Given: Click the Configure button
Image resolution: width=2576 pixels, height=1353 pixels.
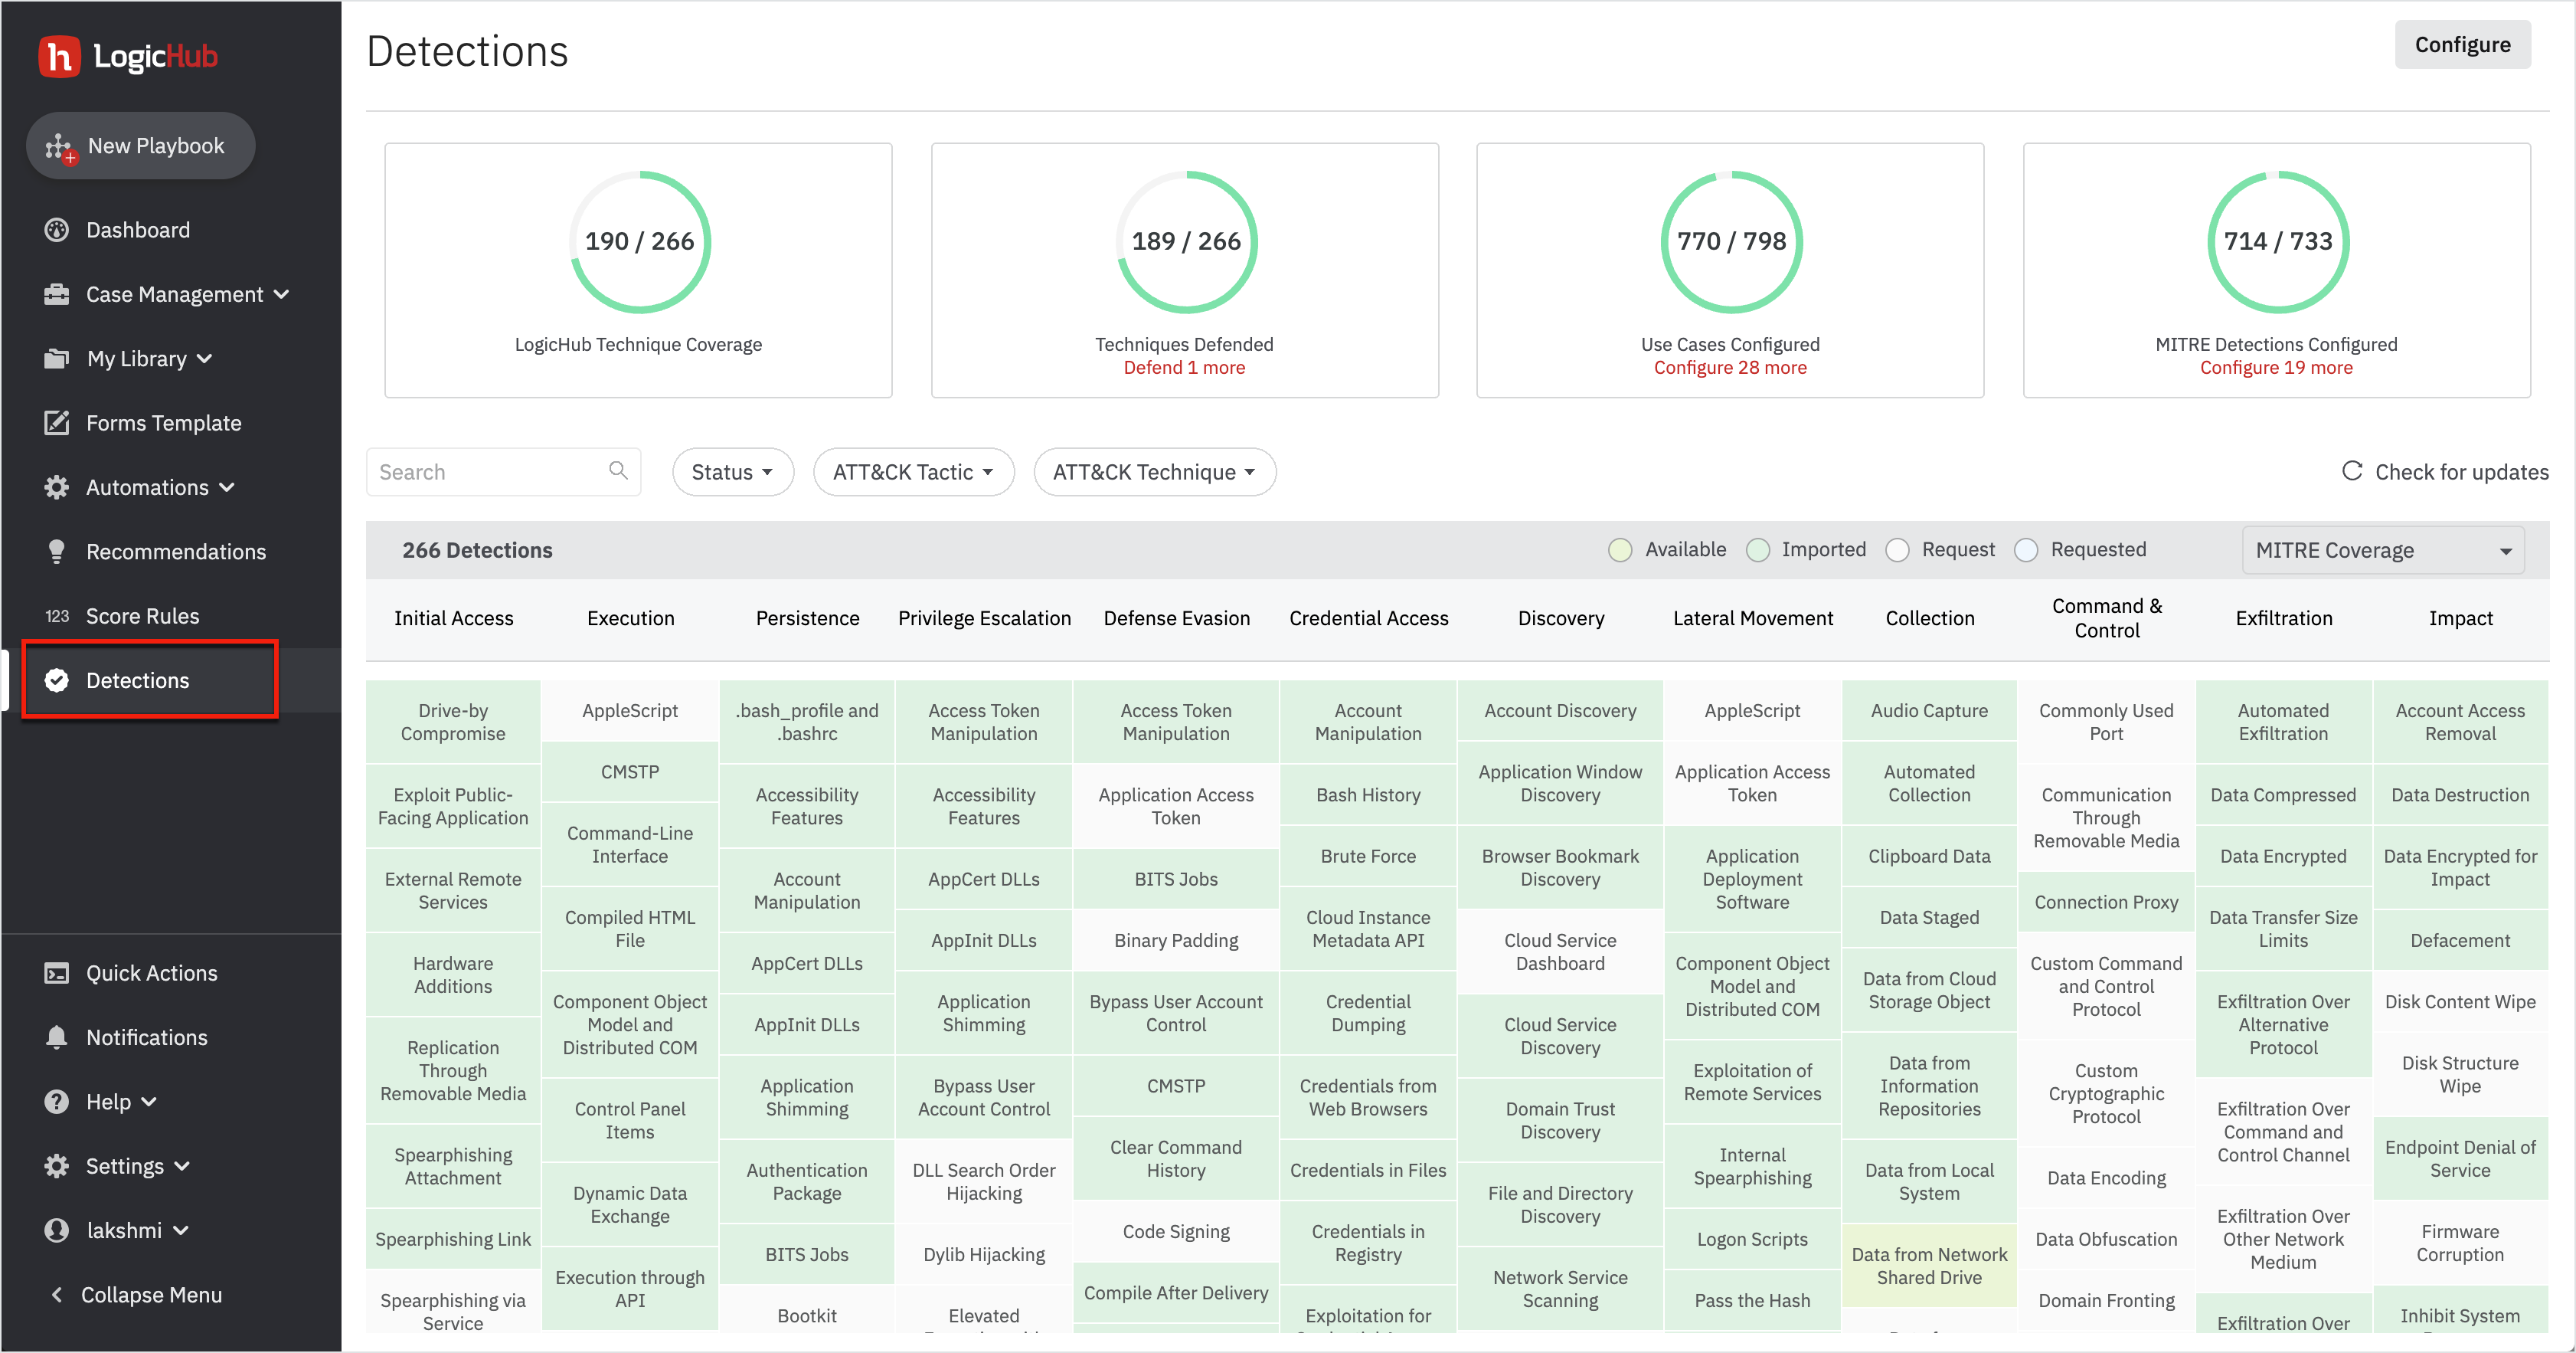Looking at the screenshot, I should pyautogui.click(x=2462, y=45).
